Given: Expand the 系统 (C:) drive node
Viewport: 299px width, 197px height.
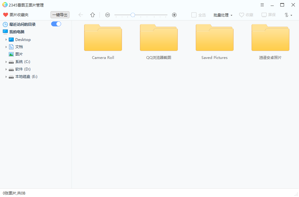Looking at the screenshot, I should click(x=6, y=62).
